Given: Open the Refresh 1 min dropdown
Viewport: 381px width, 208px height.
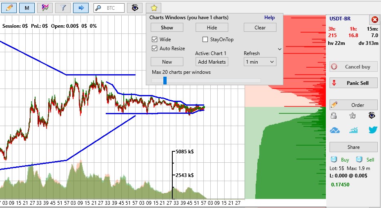Looking at the screenshot, I should (260, 62).
